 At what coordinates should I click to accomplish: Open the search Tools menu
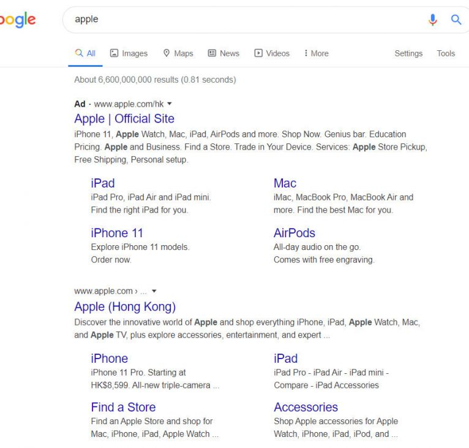click(446, 53)
